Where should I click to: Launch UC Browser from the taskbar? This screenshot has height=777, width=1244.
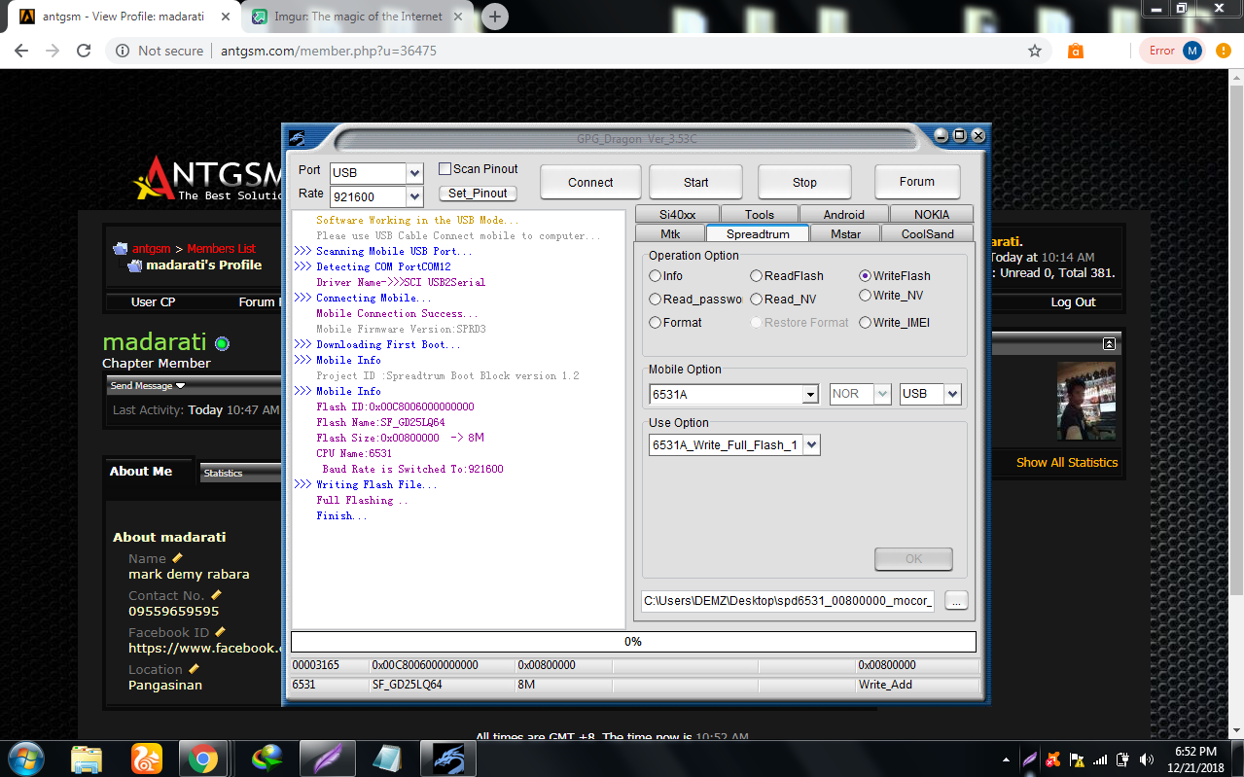(x=146, y=759)
